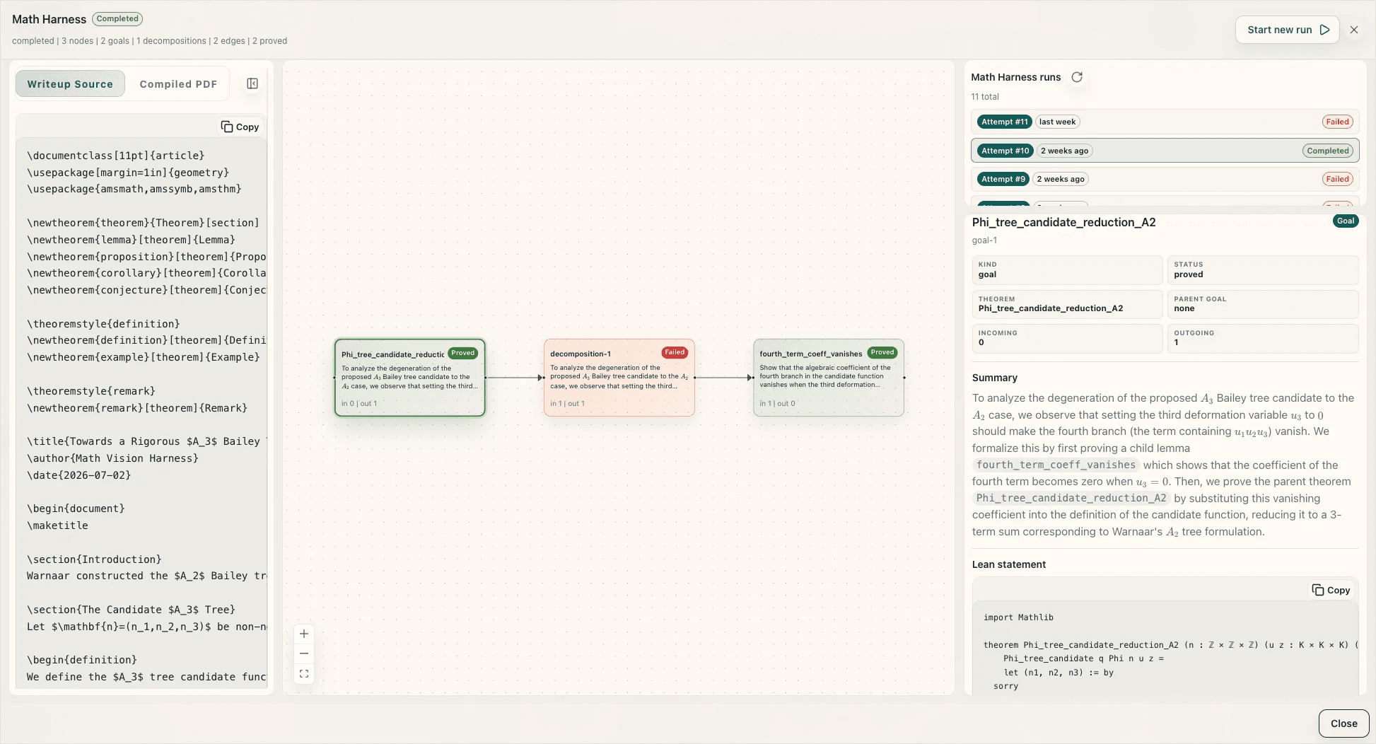Viewport: 1376px width, 744px height.
Task: Click the Math Harness title
Action: 49,19
